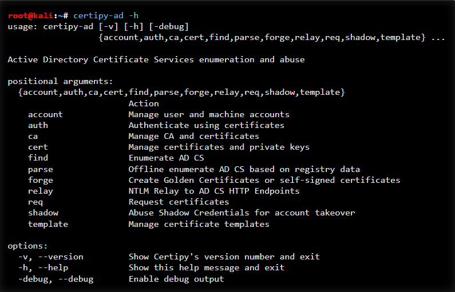Click 'Offline enumerate AD CS based on registry data'
The height and width of the screenshot is (292, 455).
tap(244, 169)
